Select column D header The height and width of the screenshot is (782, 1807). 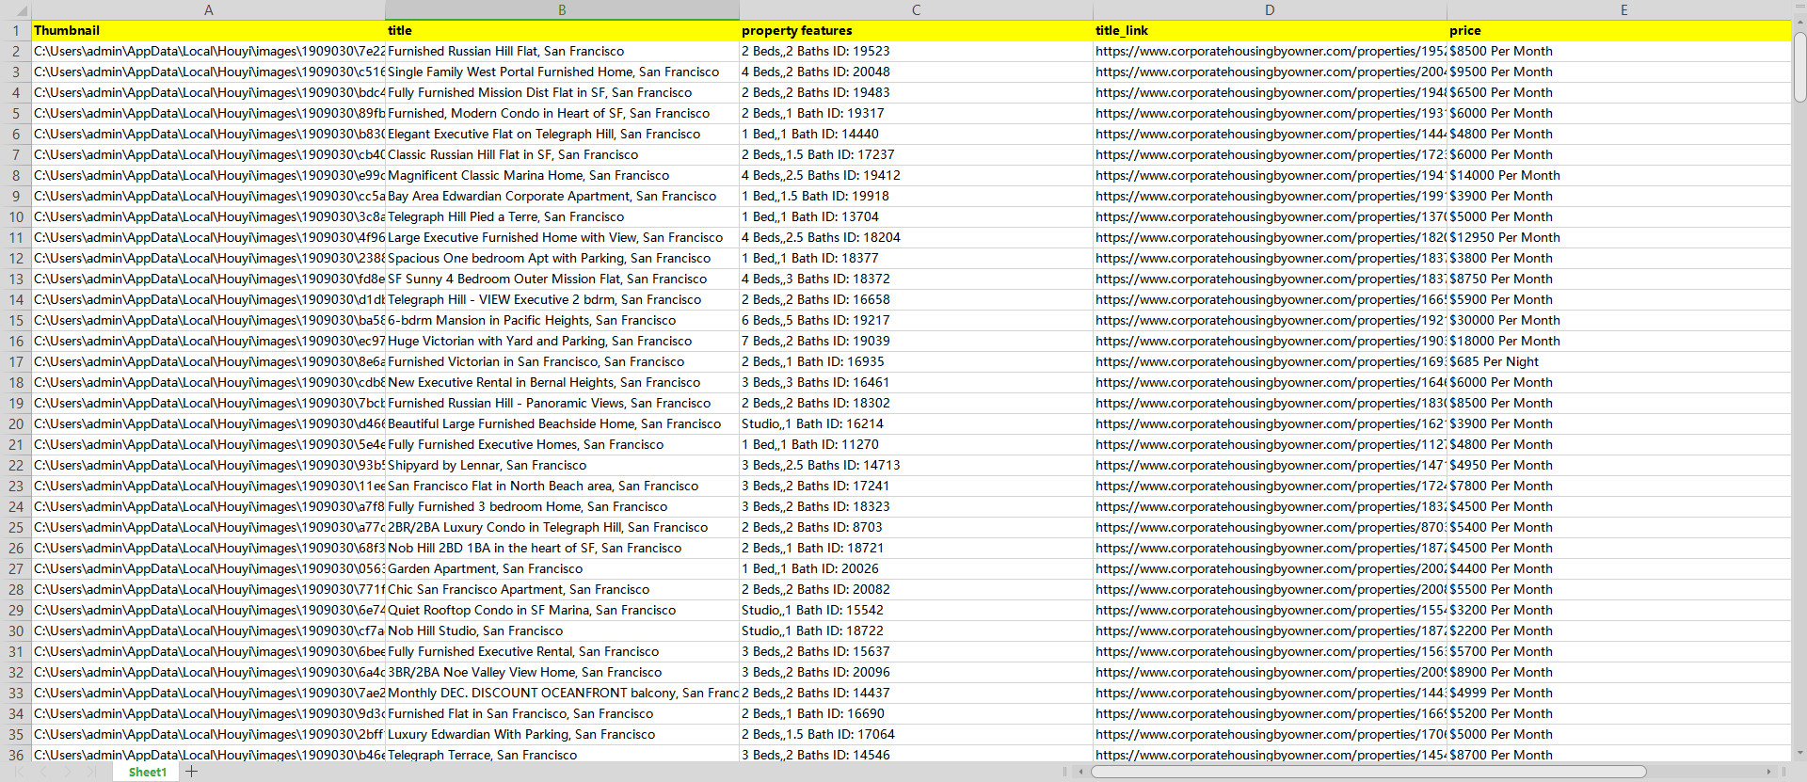(1270, 9)
